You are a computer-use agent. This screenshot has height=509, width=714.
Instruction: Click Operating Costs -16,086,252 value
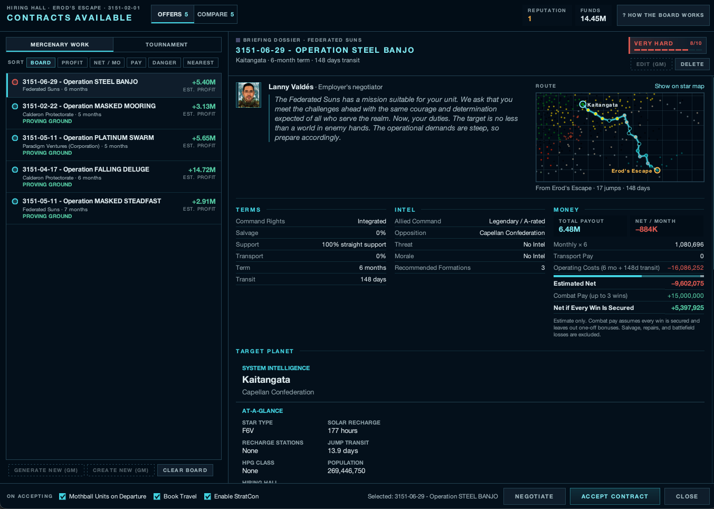pos(686,268)
